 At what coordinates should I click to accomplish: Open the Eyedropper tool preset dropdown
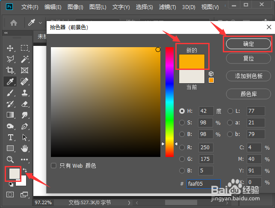[x=41, y=23]
